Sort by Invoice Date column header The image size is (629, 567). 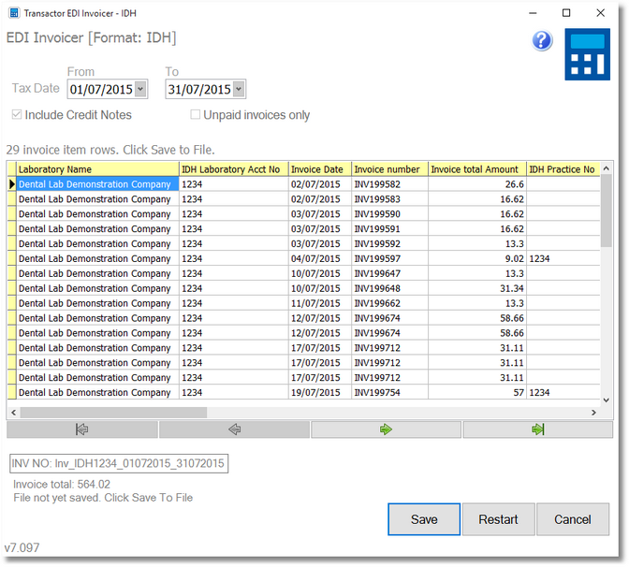click(319, 169)
